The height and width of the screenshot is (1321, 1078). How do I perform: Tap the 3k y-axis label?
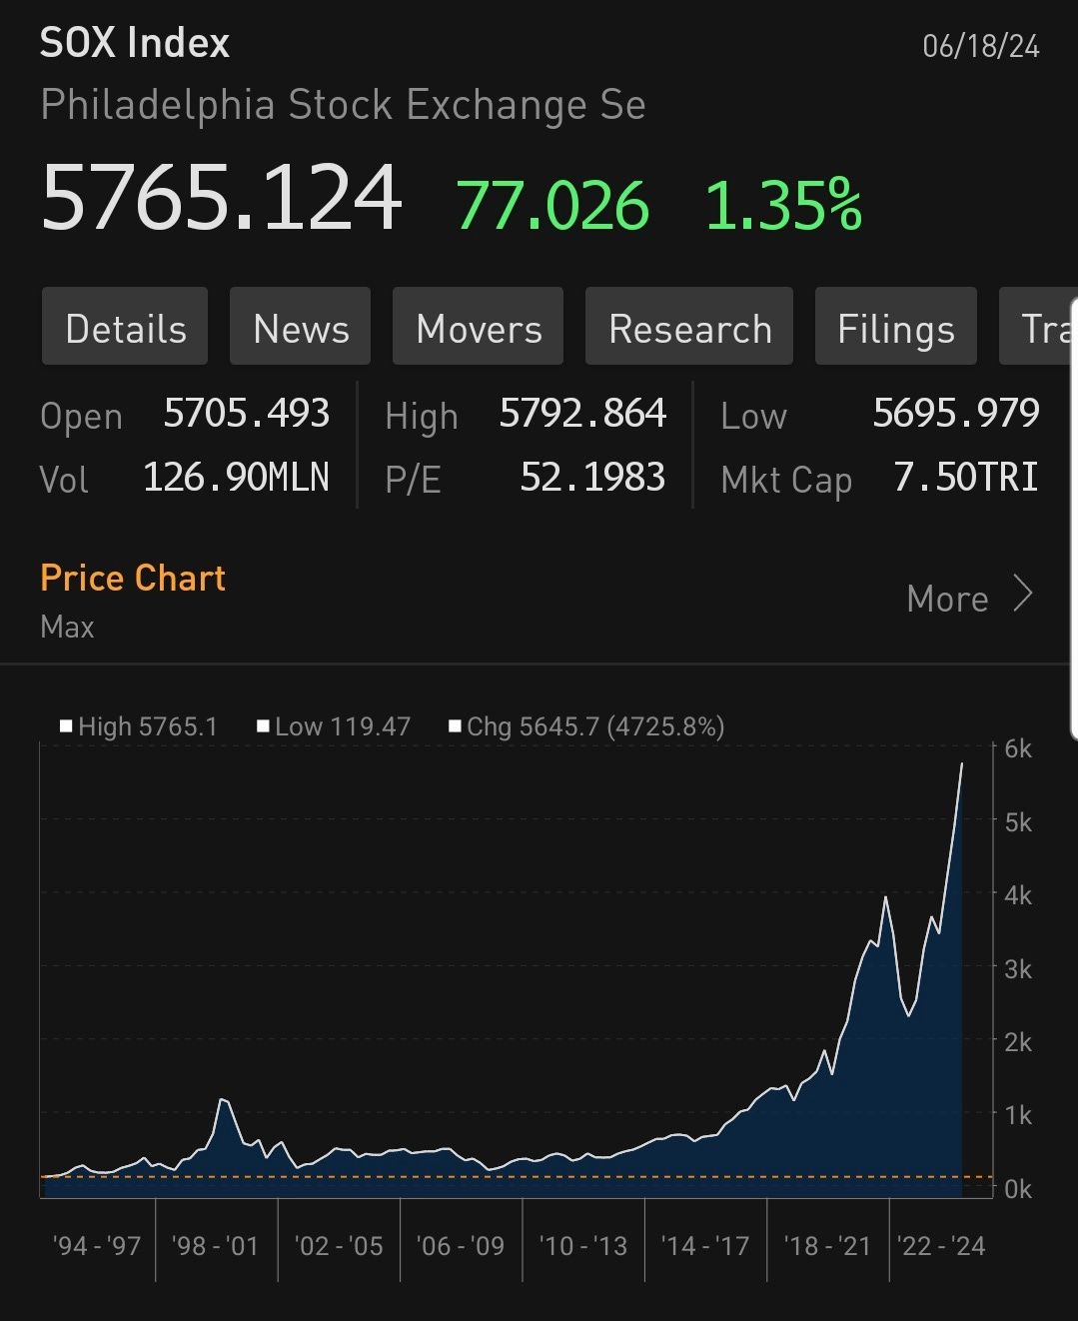[1018, 969]
